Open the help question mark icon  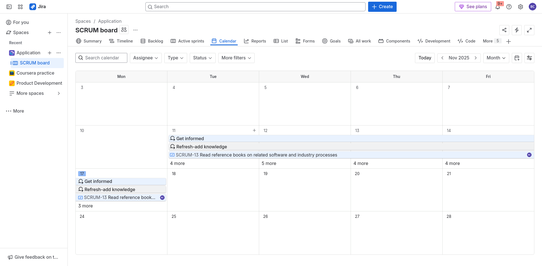(x=509, y=7)
